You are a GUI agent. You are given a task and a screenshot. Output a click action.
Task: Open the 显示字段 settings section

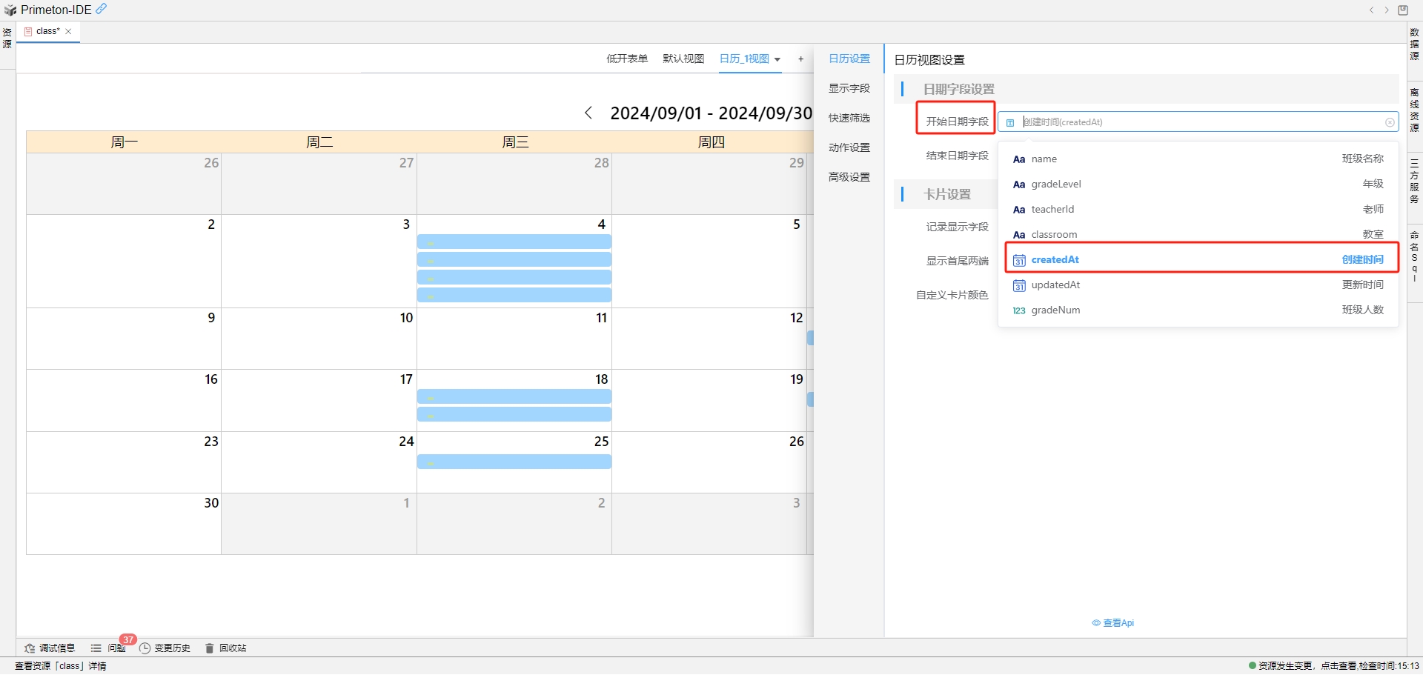click(x=849, y=87)
